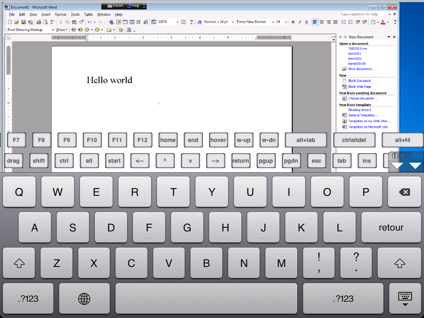424x318 pixels.
Task: Open the Format menu
Action: (x=60, y=14)
